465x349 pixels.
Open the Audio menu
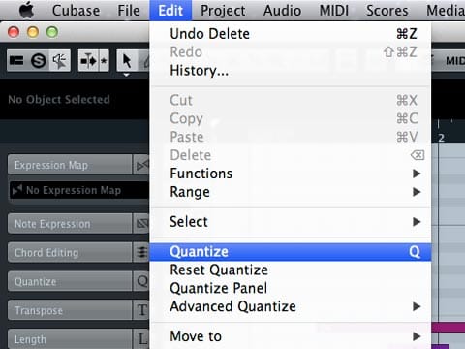282,11
